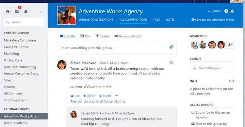Select the Poll post type
The width and height of the screenshot is (245, 127).
[86, 36]
